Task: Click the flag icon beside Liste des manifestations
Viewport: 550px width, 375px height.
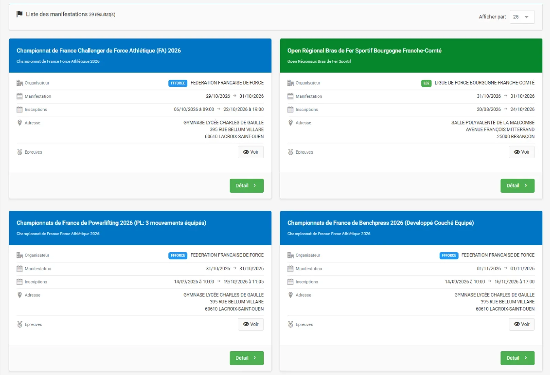Action: coord(20,14)
